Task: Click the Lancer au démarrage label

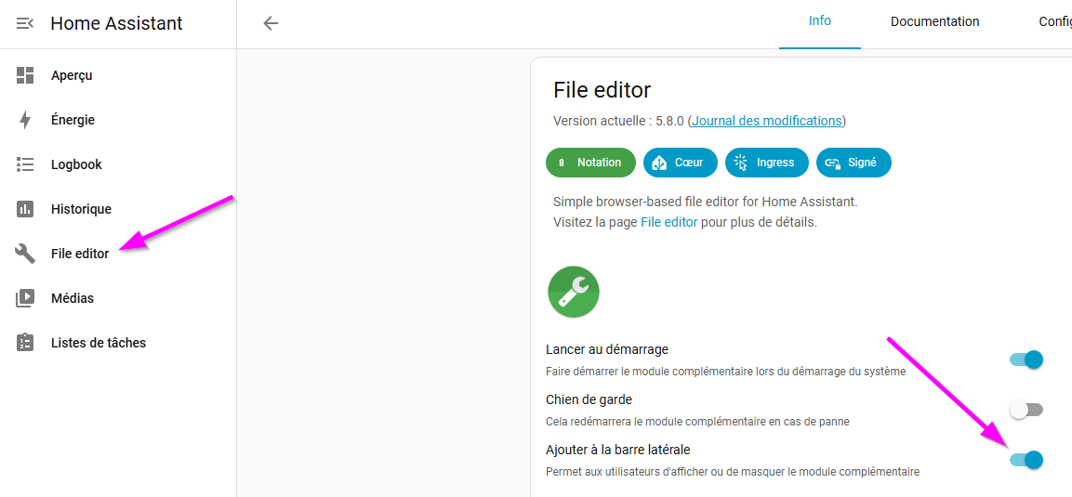Action: point(607,349)
